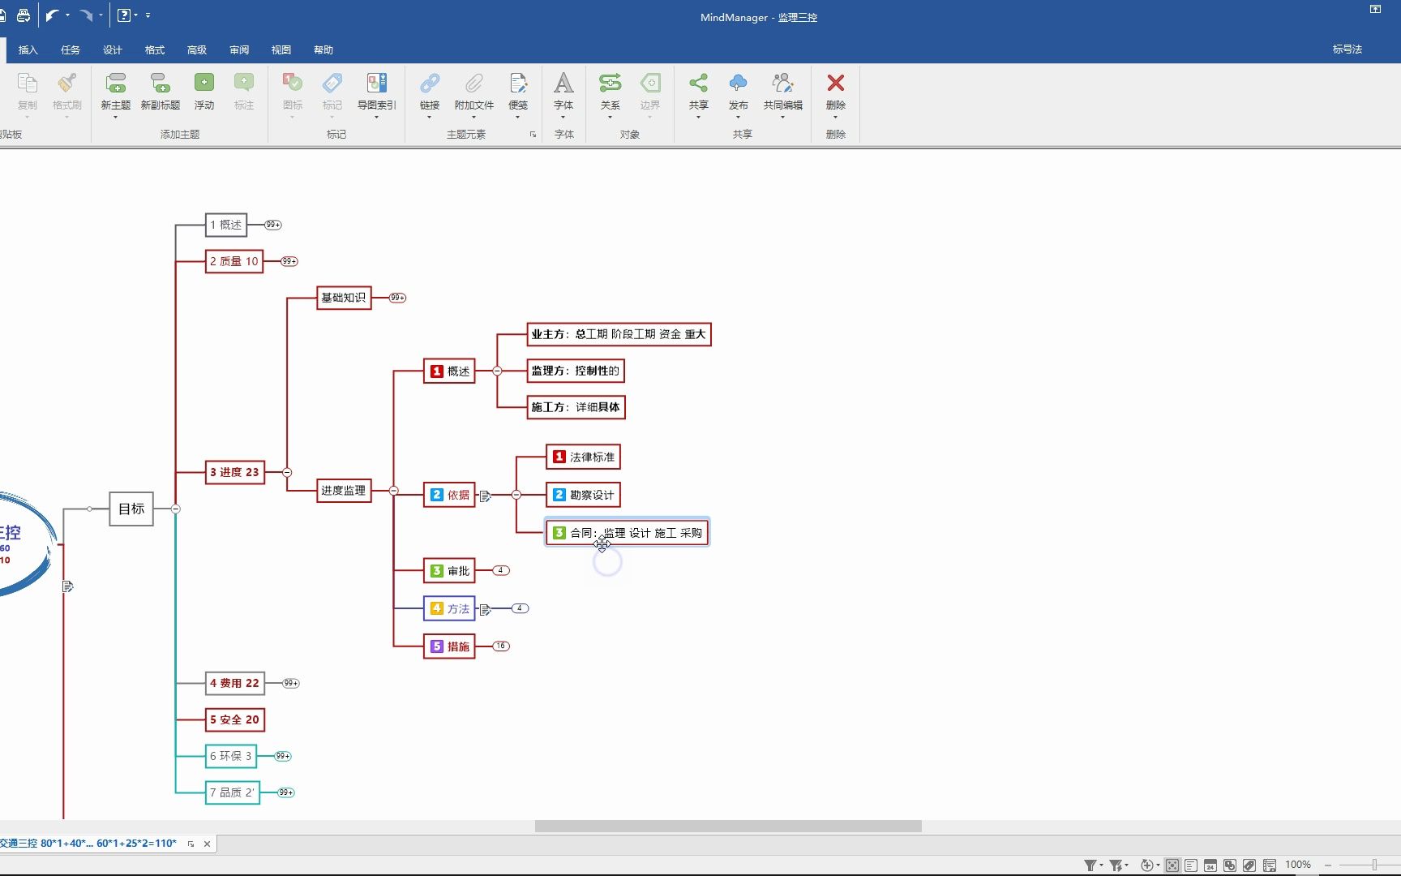
Task: Expand the 附加文件 attachment dropdown arrow
Action: click(473, 118)
